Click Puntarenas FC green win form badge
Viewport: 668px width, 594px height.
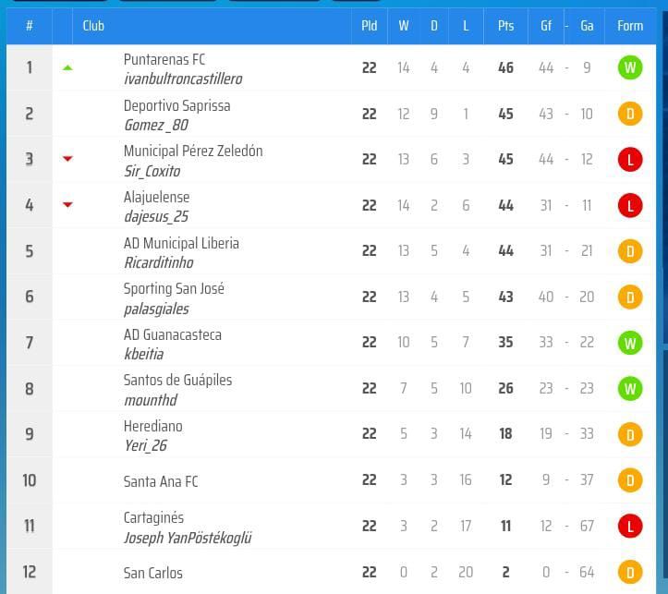point(630,68)
